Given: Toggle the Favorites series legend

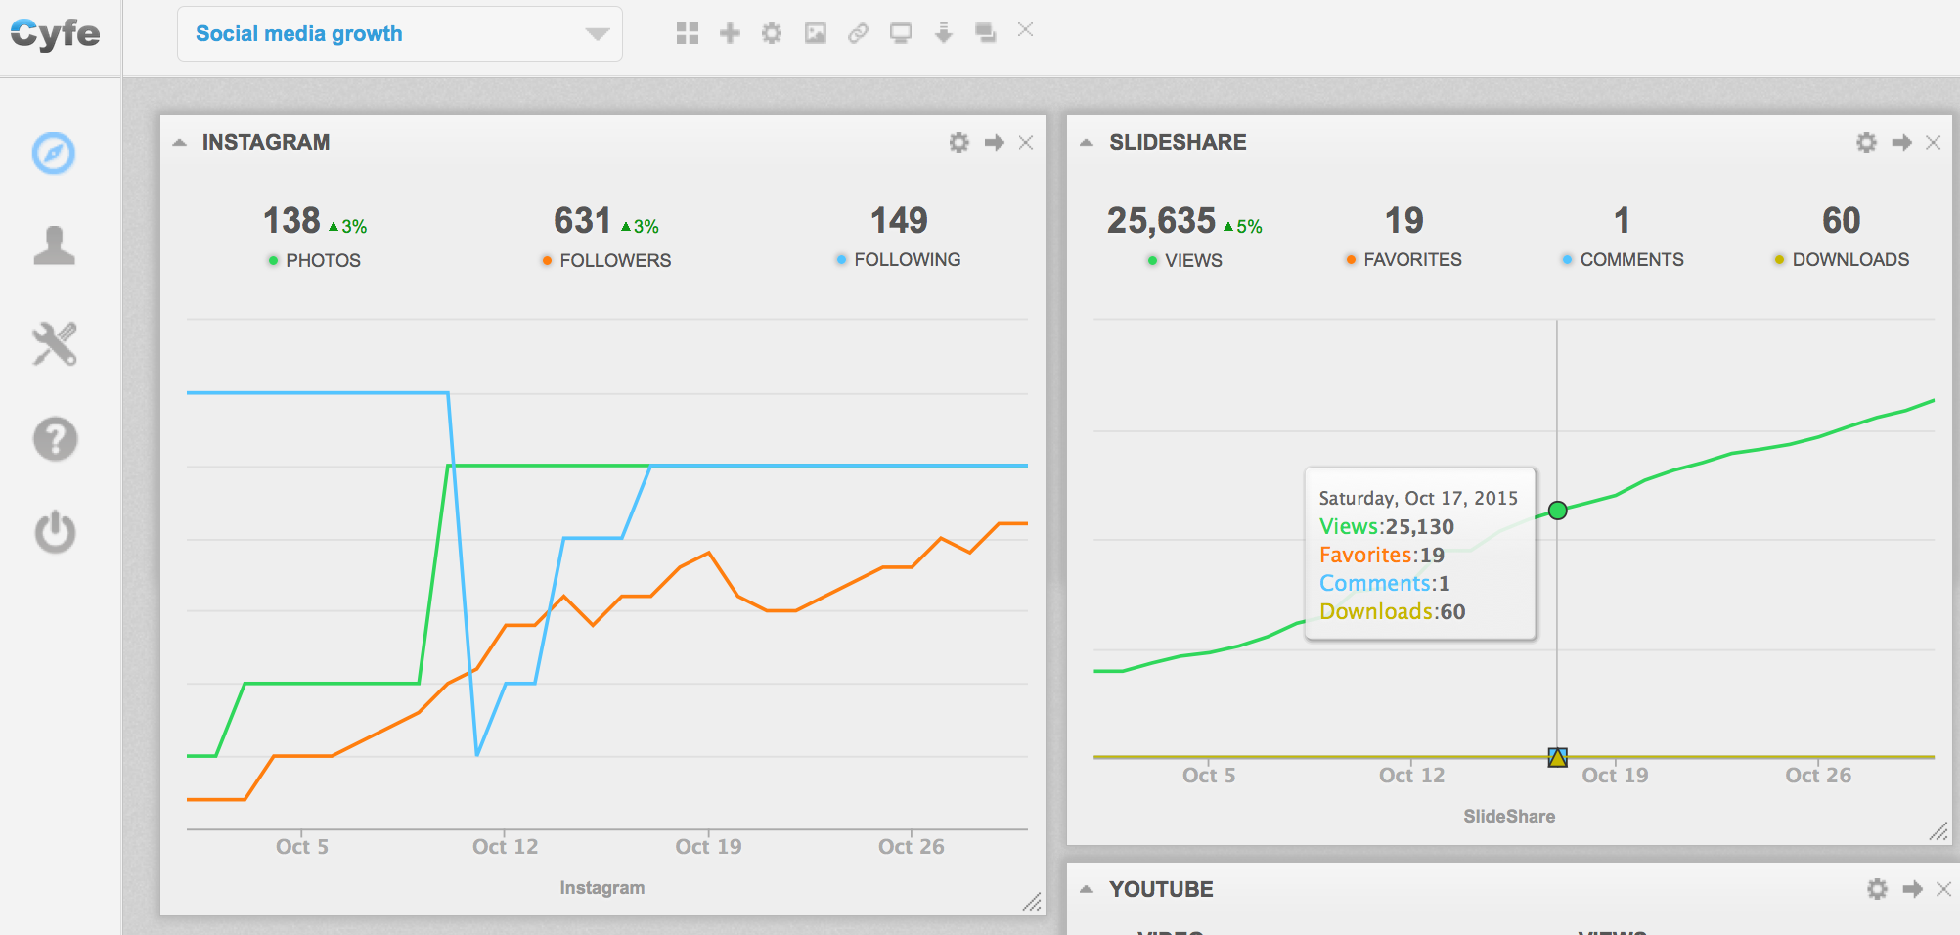Looking at the screenshot, I should click(x=1403, y=259).
